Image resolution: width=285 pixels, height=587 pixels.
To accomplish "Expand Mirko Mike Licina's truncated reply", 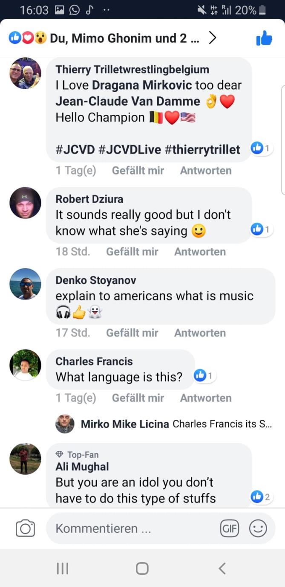I will (x=222, y=424).
